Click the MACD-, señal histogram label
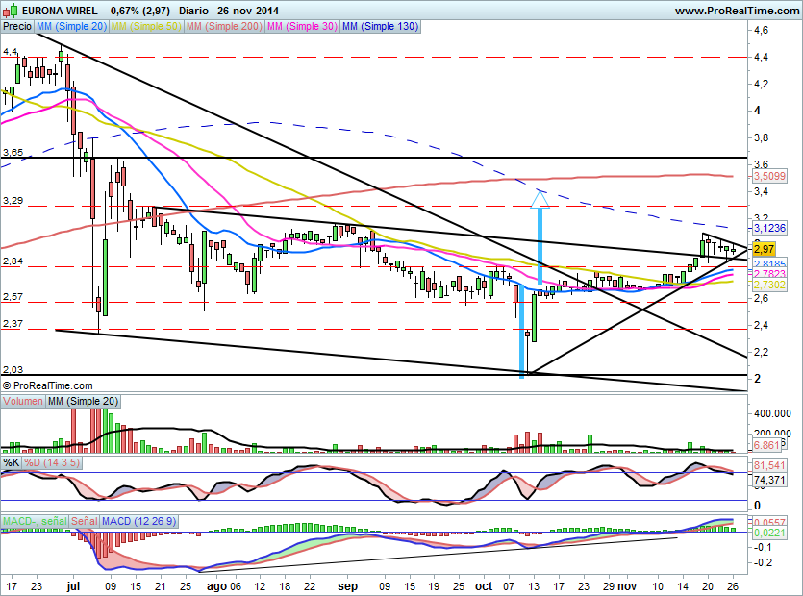 pyautogui.click(x=35, y=521)
